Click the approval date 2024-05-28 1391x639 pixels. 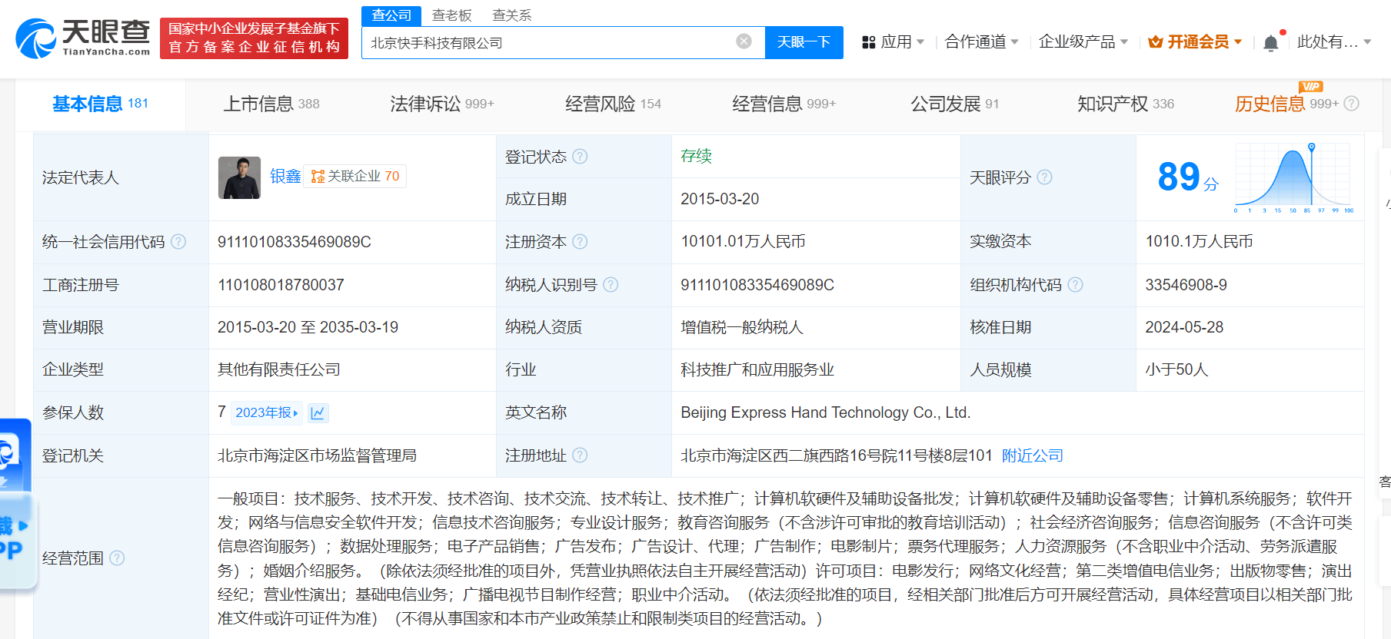[x=1184, y=327]
